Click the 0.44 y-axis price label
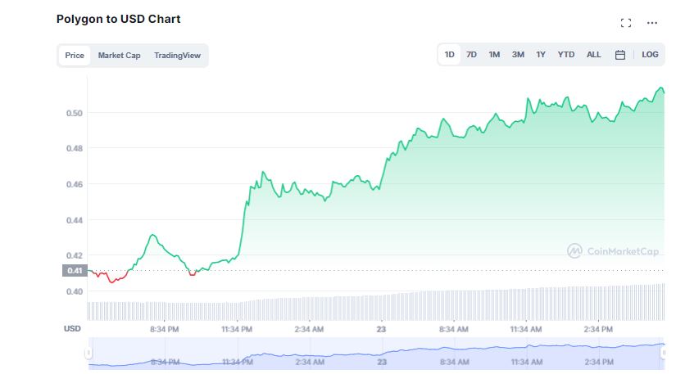The height and width of the screenshot is (374, 685). tap(75, 220)
